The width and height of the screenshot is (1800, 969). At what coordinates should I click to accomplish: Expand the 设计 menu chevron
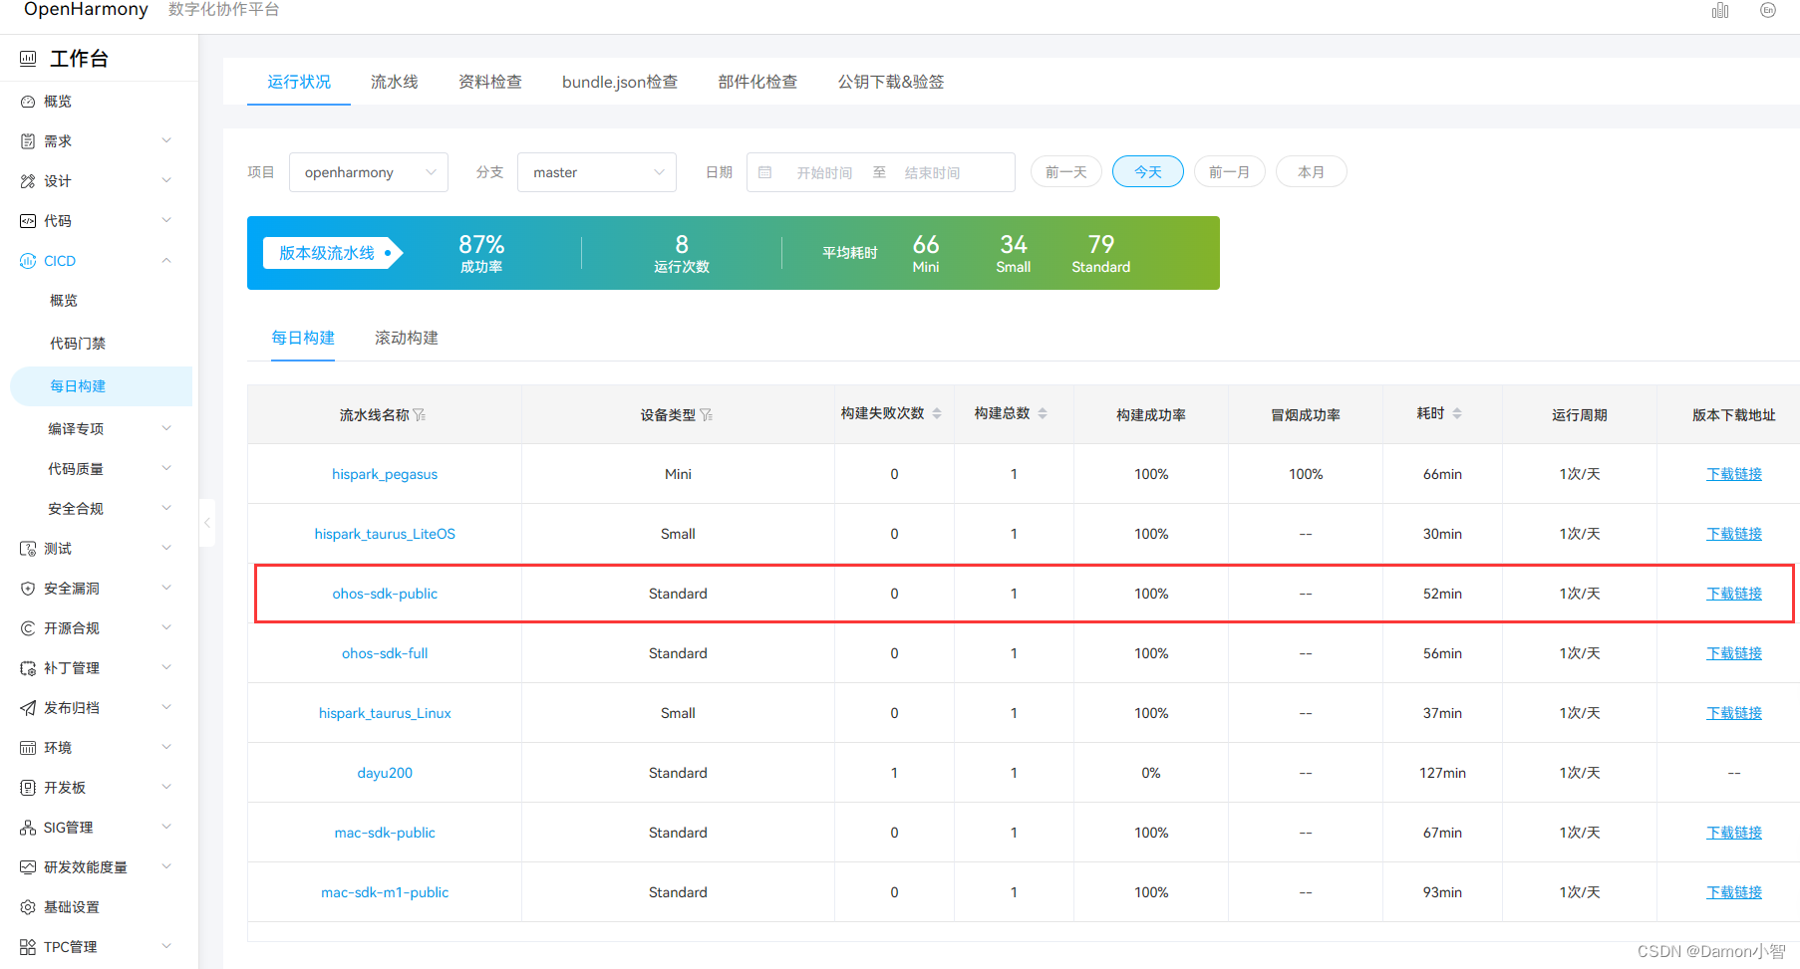(166, 180)
